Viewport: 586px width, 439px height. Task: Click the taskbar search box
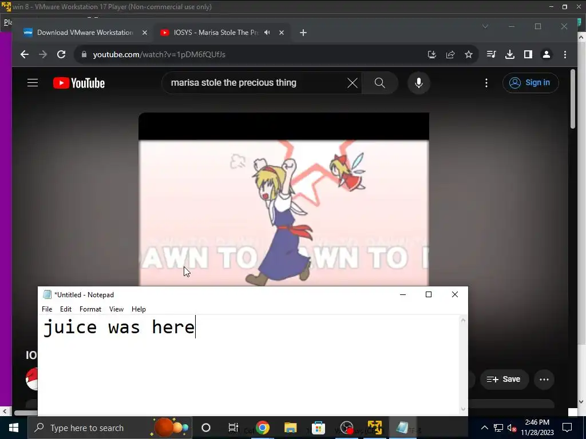[x=110, y=428]
